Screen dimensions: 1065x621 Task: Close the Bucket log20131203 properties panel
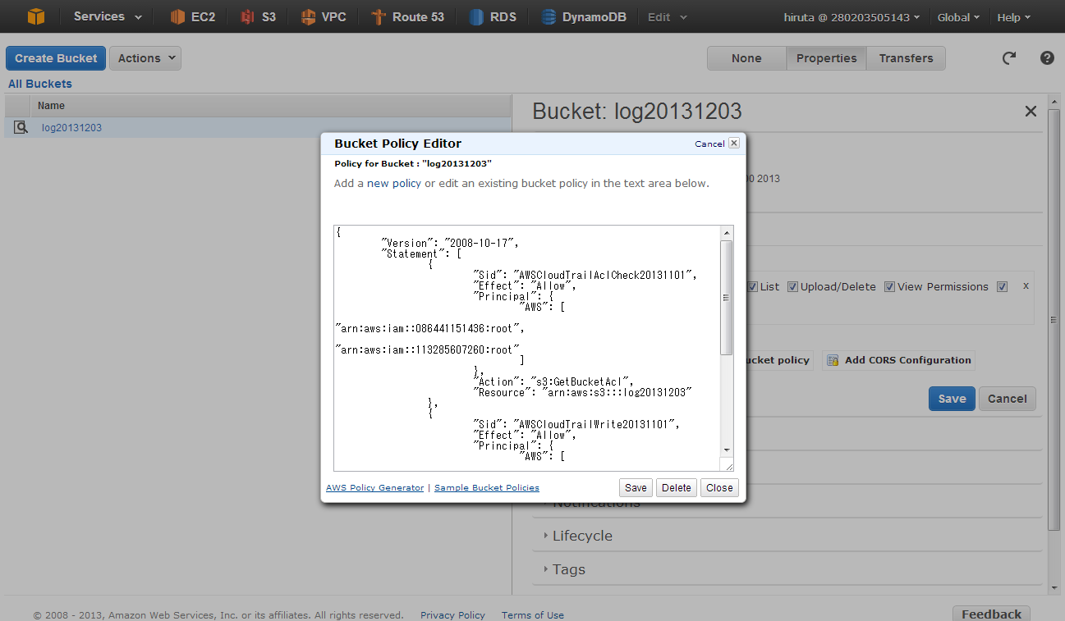point(1031,112)
